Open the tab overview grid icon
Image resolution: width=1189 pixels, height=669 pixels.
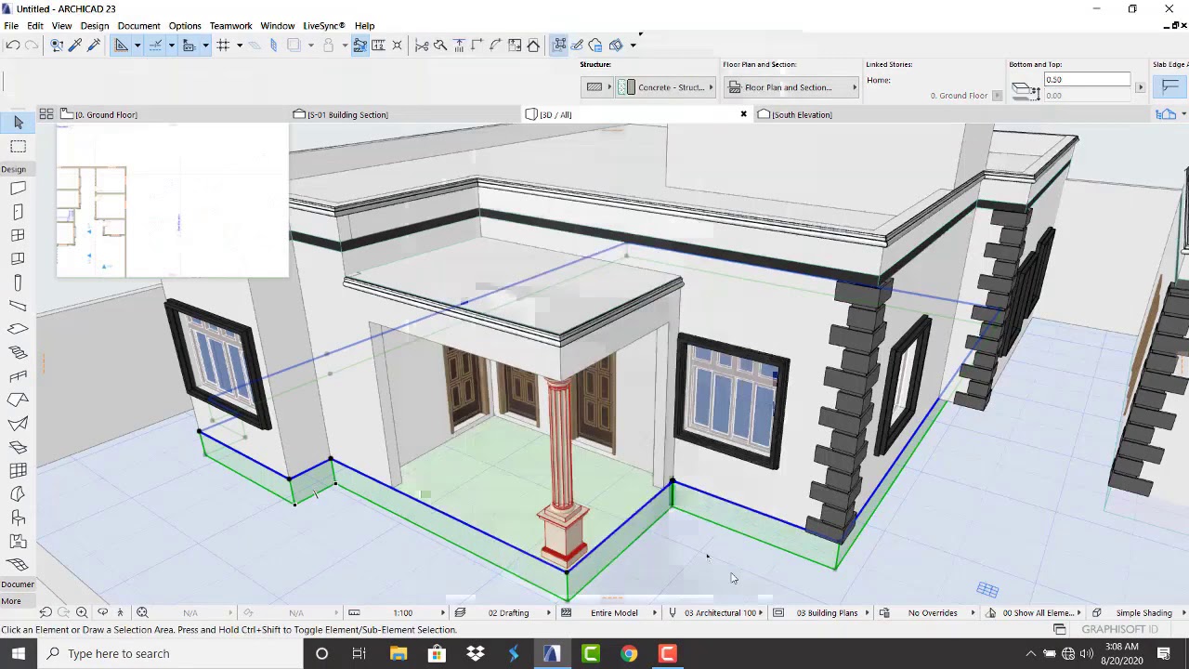46,114
